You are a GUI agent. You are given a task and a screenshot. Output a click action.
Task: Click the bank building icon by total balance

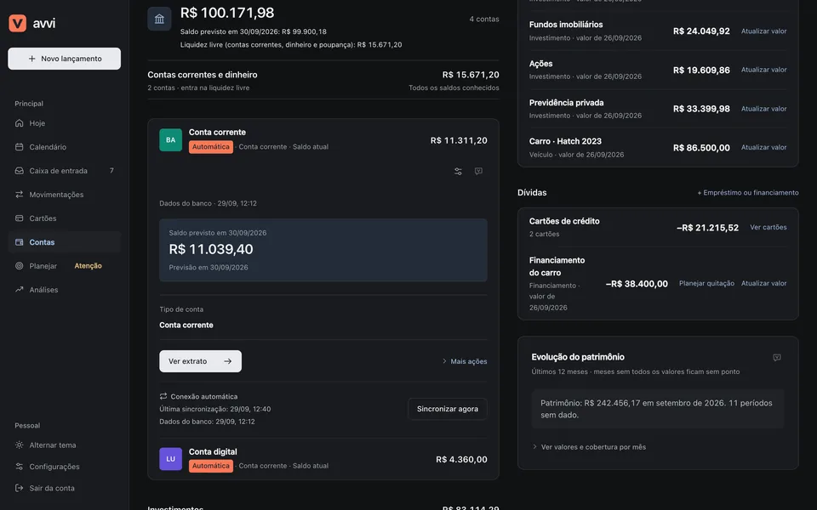159,19
